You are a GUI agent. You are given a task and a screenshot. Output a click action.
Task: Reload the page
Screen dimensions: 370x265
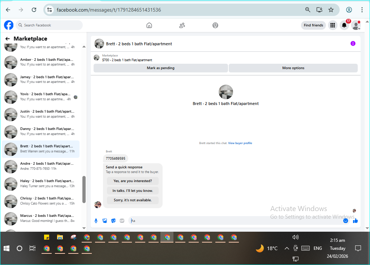point(34,10)
